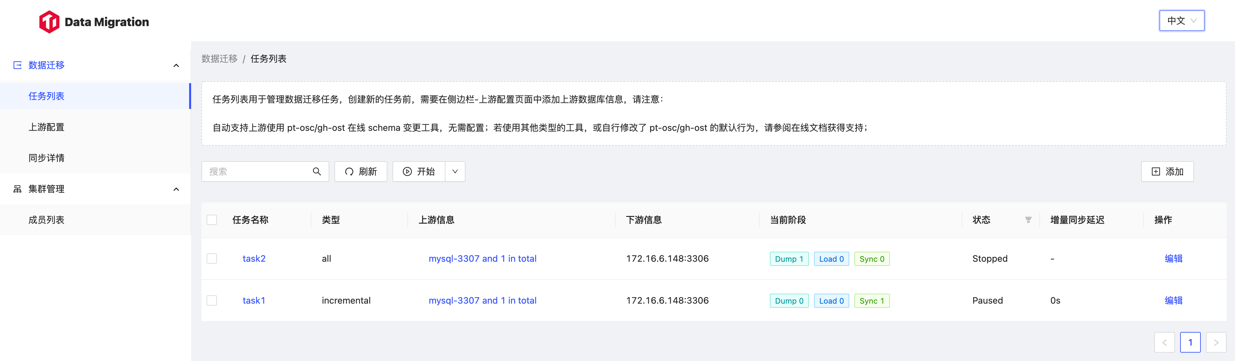1235x361 pixels.
Task: Click the 集群管理 cluster icon
Action: pos(17,189)
